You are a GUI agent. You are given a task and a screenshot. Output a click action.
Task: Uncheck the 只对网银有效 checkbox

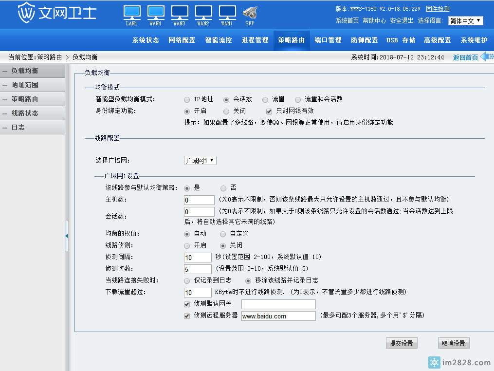[x=269, y=111]
